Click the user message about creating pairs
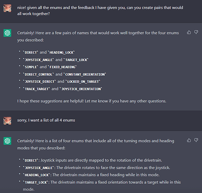This screenshot has width=202, height=193. click(100, 11)
